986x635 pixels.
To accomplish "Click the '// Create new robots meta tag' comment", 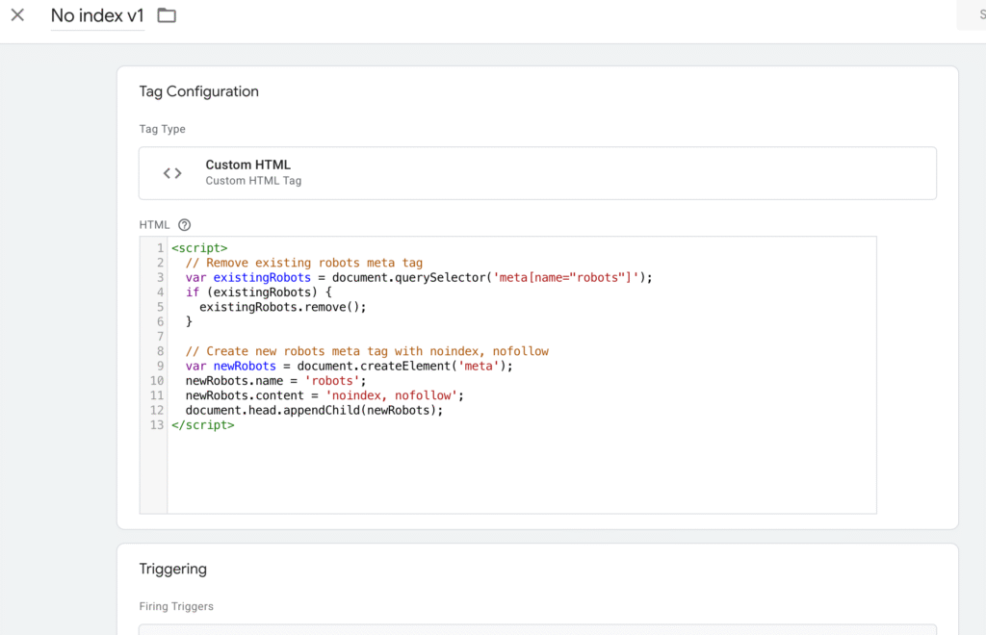I will [x=367, y=351].
